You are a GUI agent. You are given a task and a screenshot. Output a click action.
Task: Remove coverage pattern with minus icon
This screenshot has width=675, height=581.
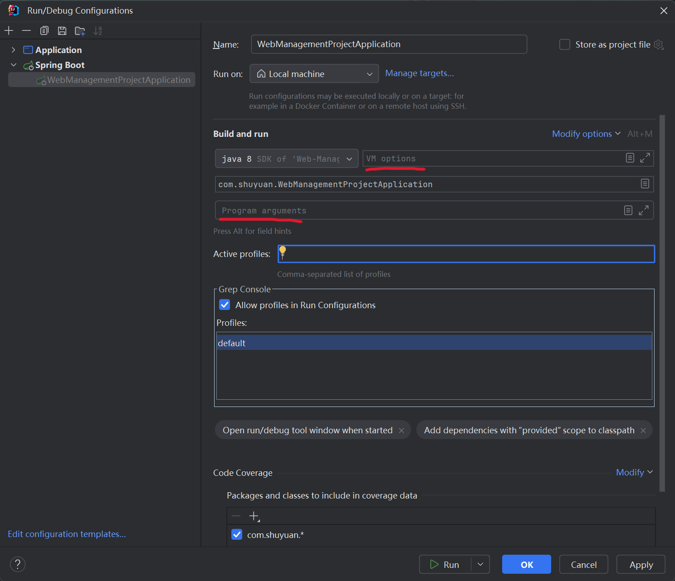click(236, 516)
